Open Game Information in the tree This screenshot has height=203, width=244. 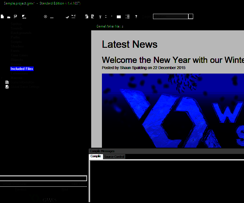[x=22, y=82]
